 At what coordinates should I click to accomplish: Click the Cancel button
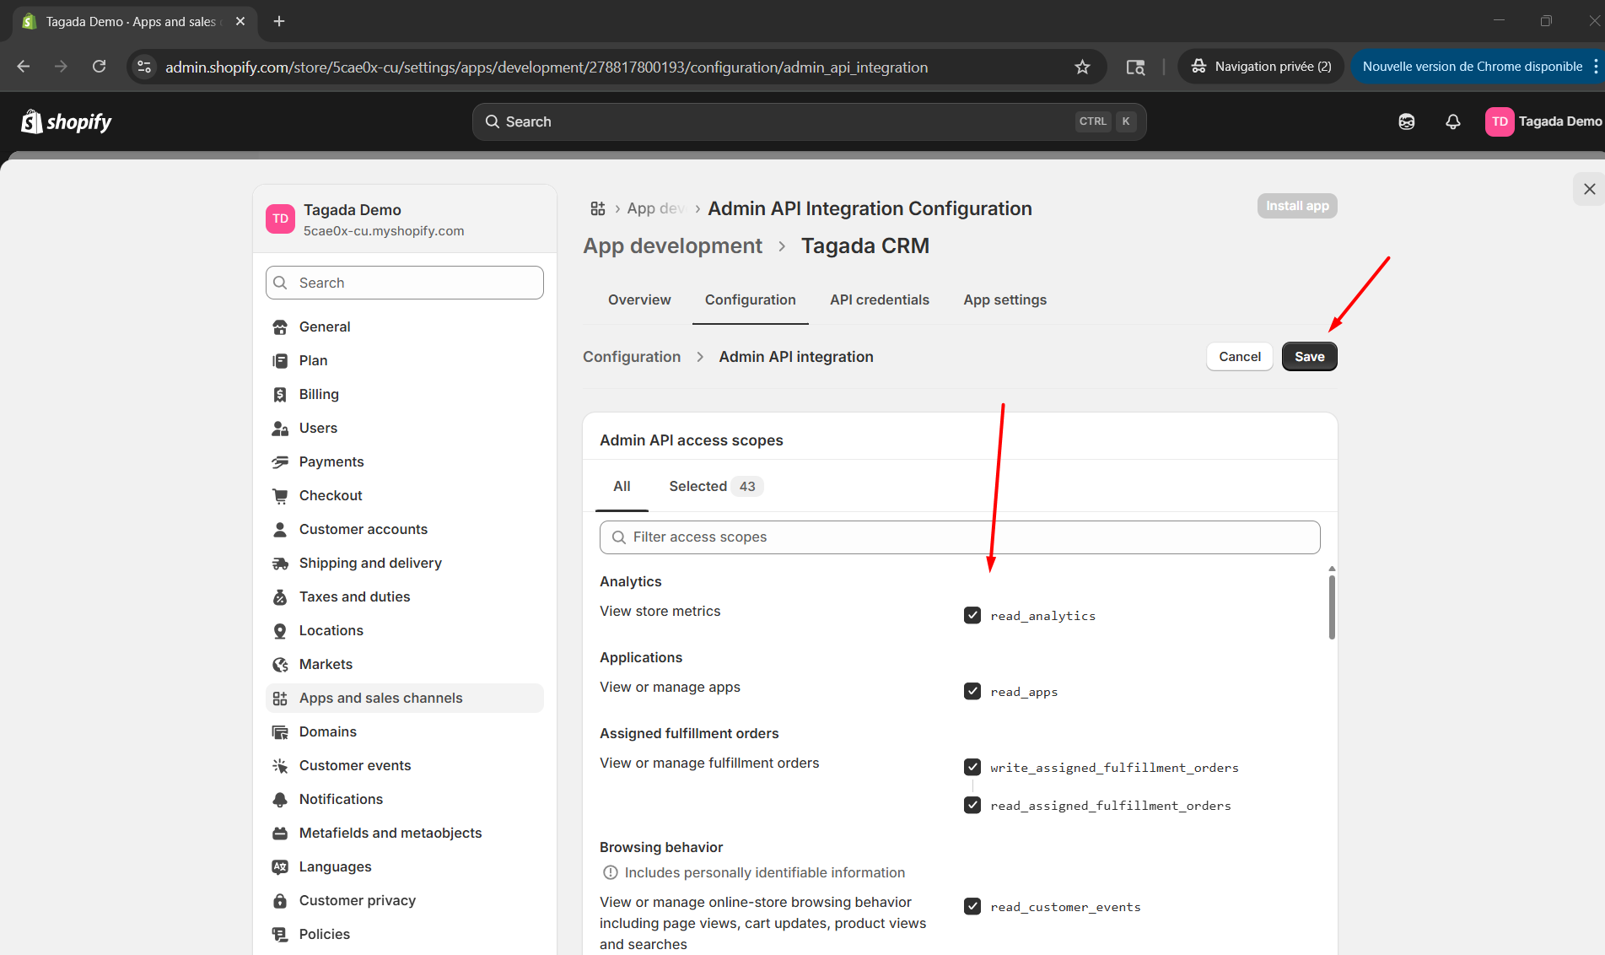[1239, 357]
